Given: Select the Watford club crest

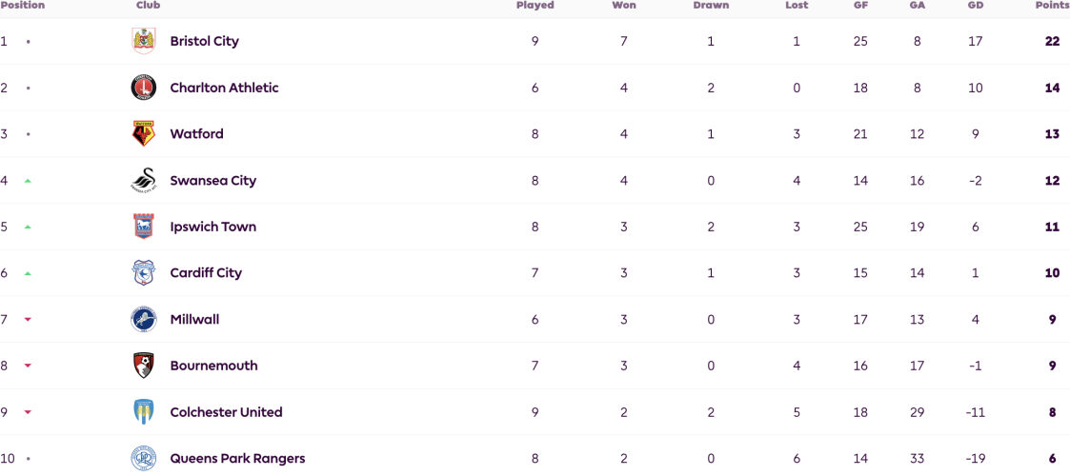Looking at the screenshot, I should click(x=143, y=133).
